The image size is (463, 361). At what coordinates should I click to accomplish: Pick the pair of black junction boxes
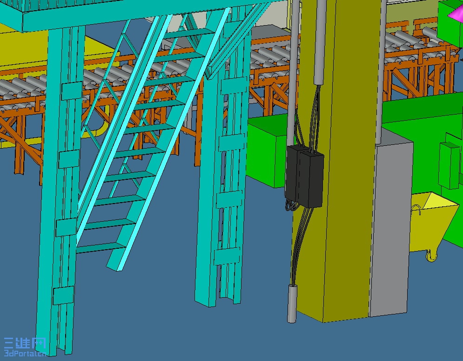click(x=304, y=176)
